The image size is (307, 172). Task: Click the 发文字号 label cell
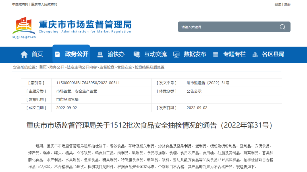click(x=167, y=83)
